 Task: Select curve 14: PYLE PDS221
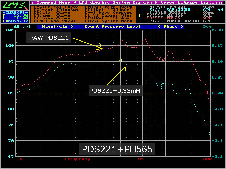click(180, 7)
